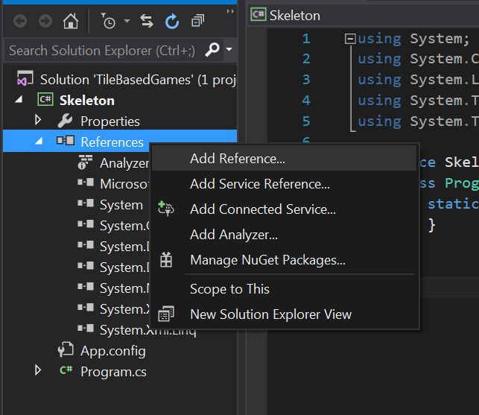This screenshot has width=479, height=415.
Task: Expand the Program.cs node
Action: pos(38,370)
